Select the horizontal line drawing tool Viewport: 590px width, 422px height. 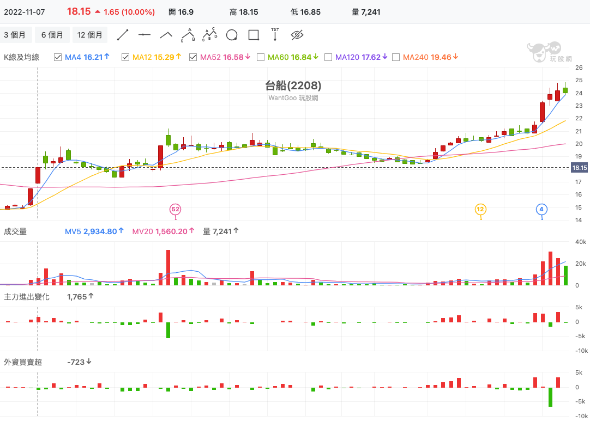pyautogui.click(x=145, y=35)
